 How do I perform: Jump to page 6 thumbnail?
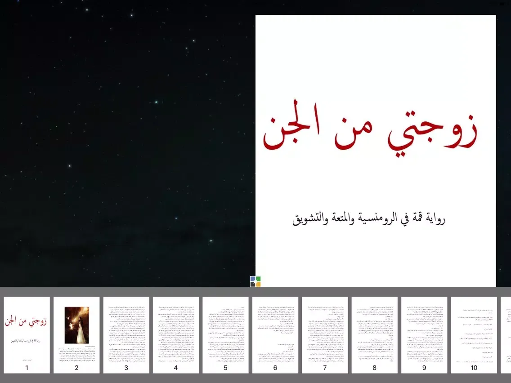tap(275, 335)
